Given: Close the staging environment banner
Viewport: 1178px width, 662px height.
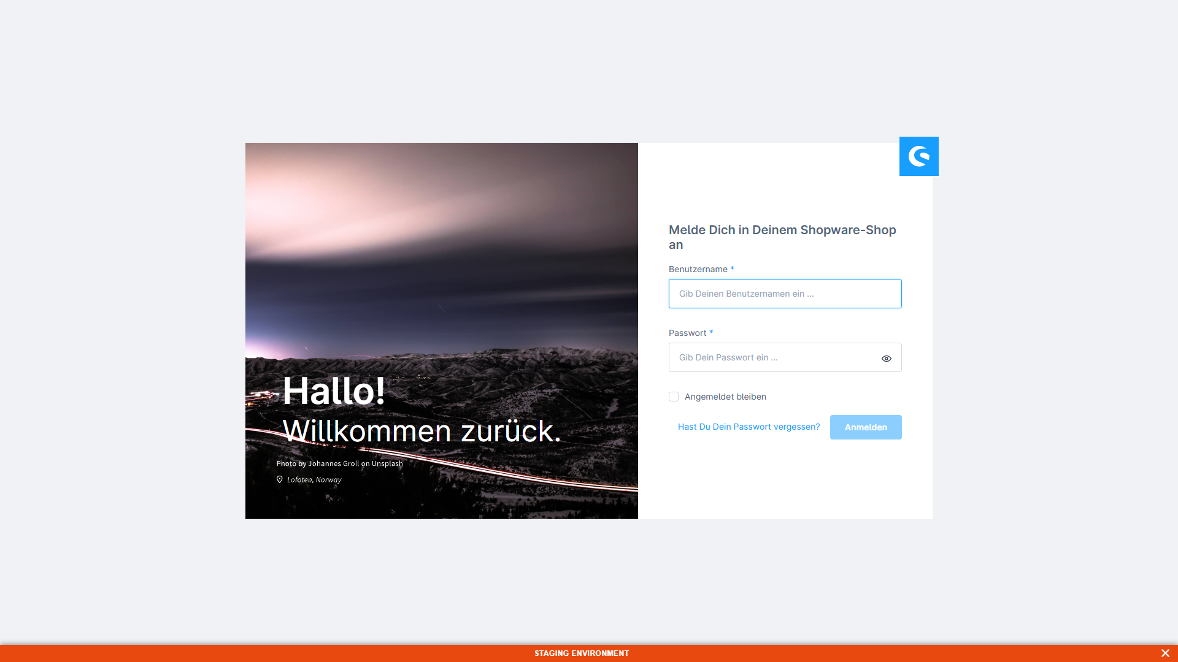Looking at the screenshot, I should click(1165, 653).
